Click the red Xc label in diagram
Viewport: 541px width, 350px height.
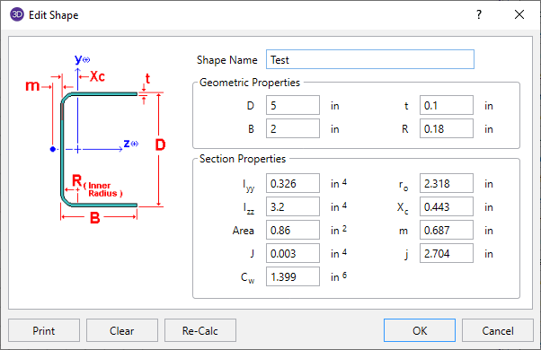pyautogui.click(x=97, y=76)
